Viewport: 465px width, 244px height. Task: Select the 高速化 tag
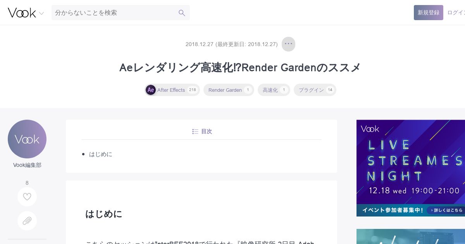pyautogui.click(x=274, y=90)
